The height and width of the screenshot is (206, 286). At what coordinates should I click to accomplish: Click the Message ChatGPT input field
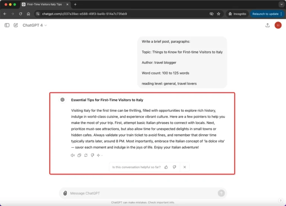click(143, 193)
